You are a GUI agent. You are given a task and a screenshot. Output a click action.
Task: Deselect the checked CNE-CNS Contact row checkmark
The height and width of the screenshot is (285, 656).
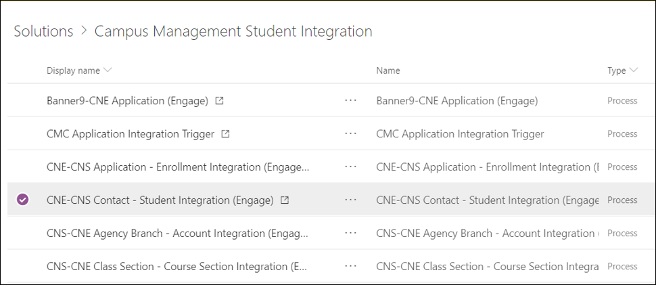(23, 200)
